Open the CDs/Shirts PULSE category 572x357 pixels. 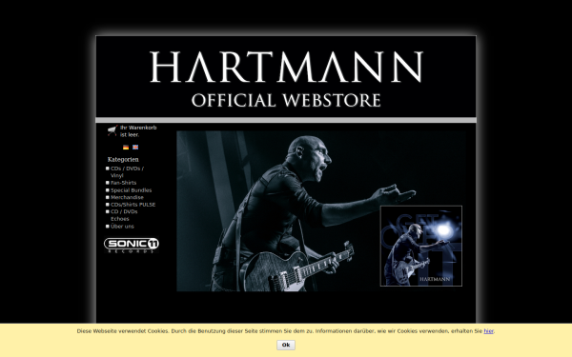(x=133, y=205)
